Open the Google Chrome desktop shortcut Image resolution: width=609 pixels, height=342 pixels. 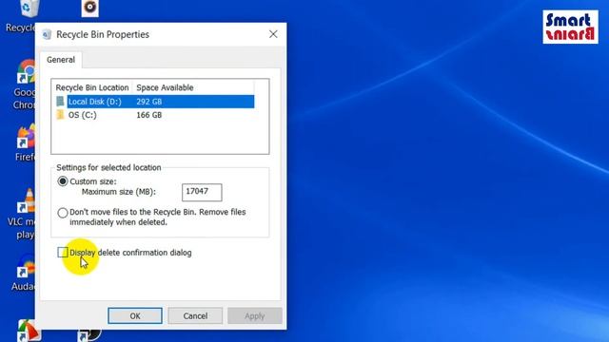pyautogui.click(x=27, y=71)
